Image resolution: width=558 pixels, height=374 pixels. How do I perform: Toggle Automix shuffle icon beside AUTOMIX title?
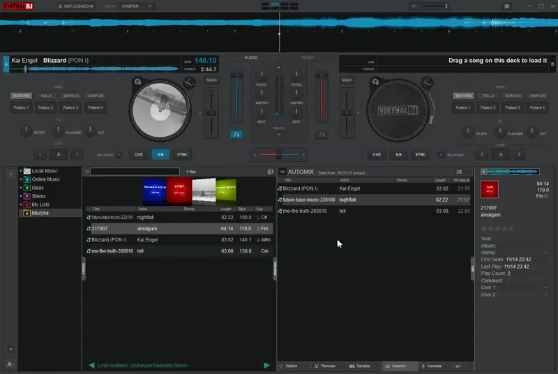click(x=282, y=172)
